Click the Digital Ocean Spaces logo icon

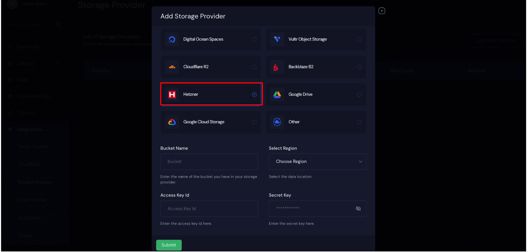click(x=172, y=39)
